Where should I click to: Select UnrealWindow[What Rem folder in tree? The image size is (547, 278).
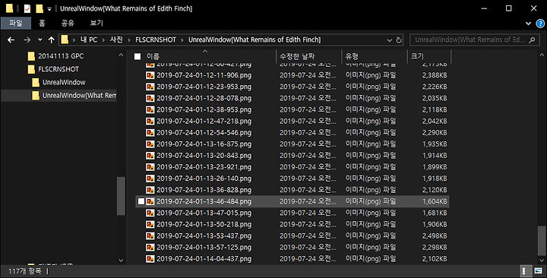coord(79,95)
